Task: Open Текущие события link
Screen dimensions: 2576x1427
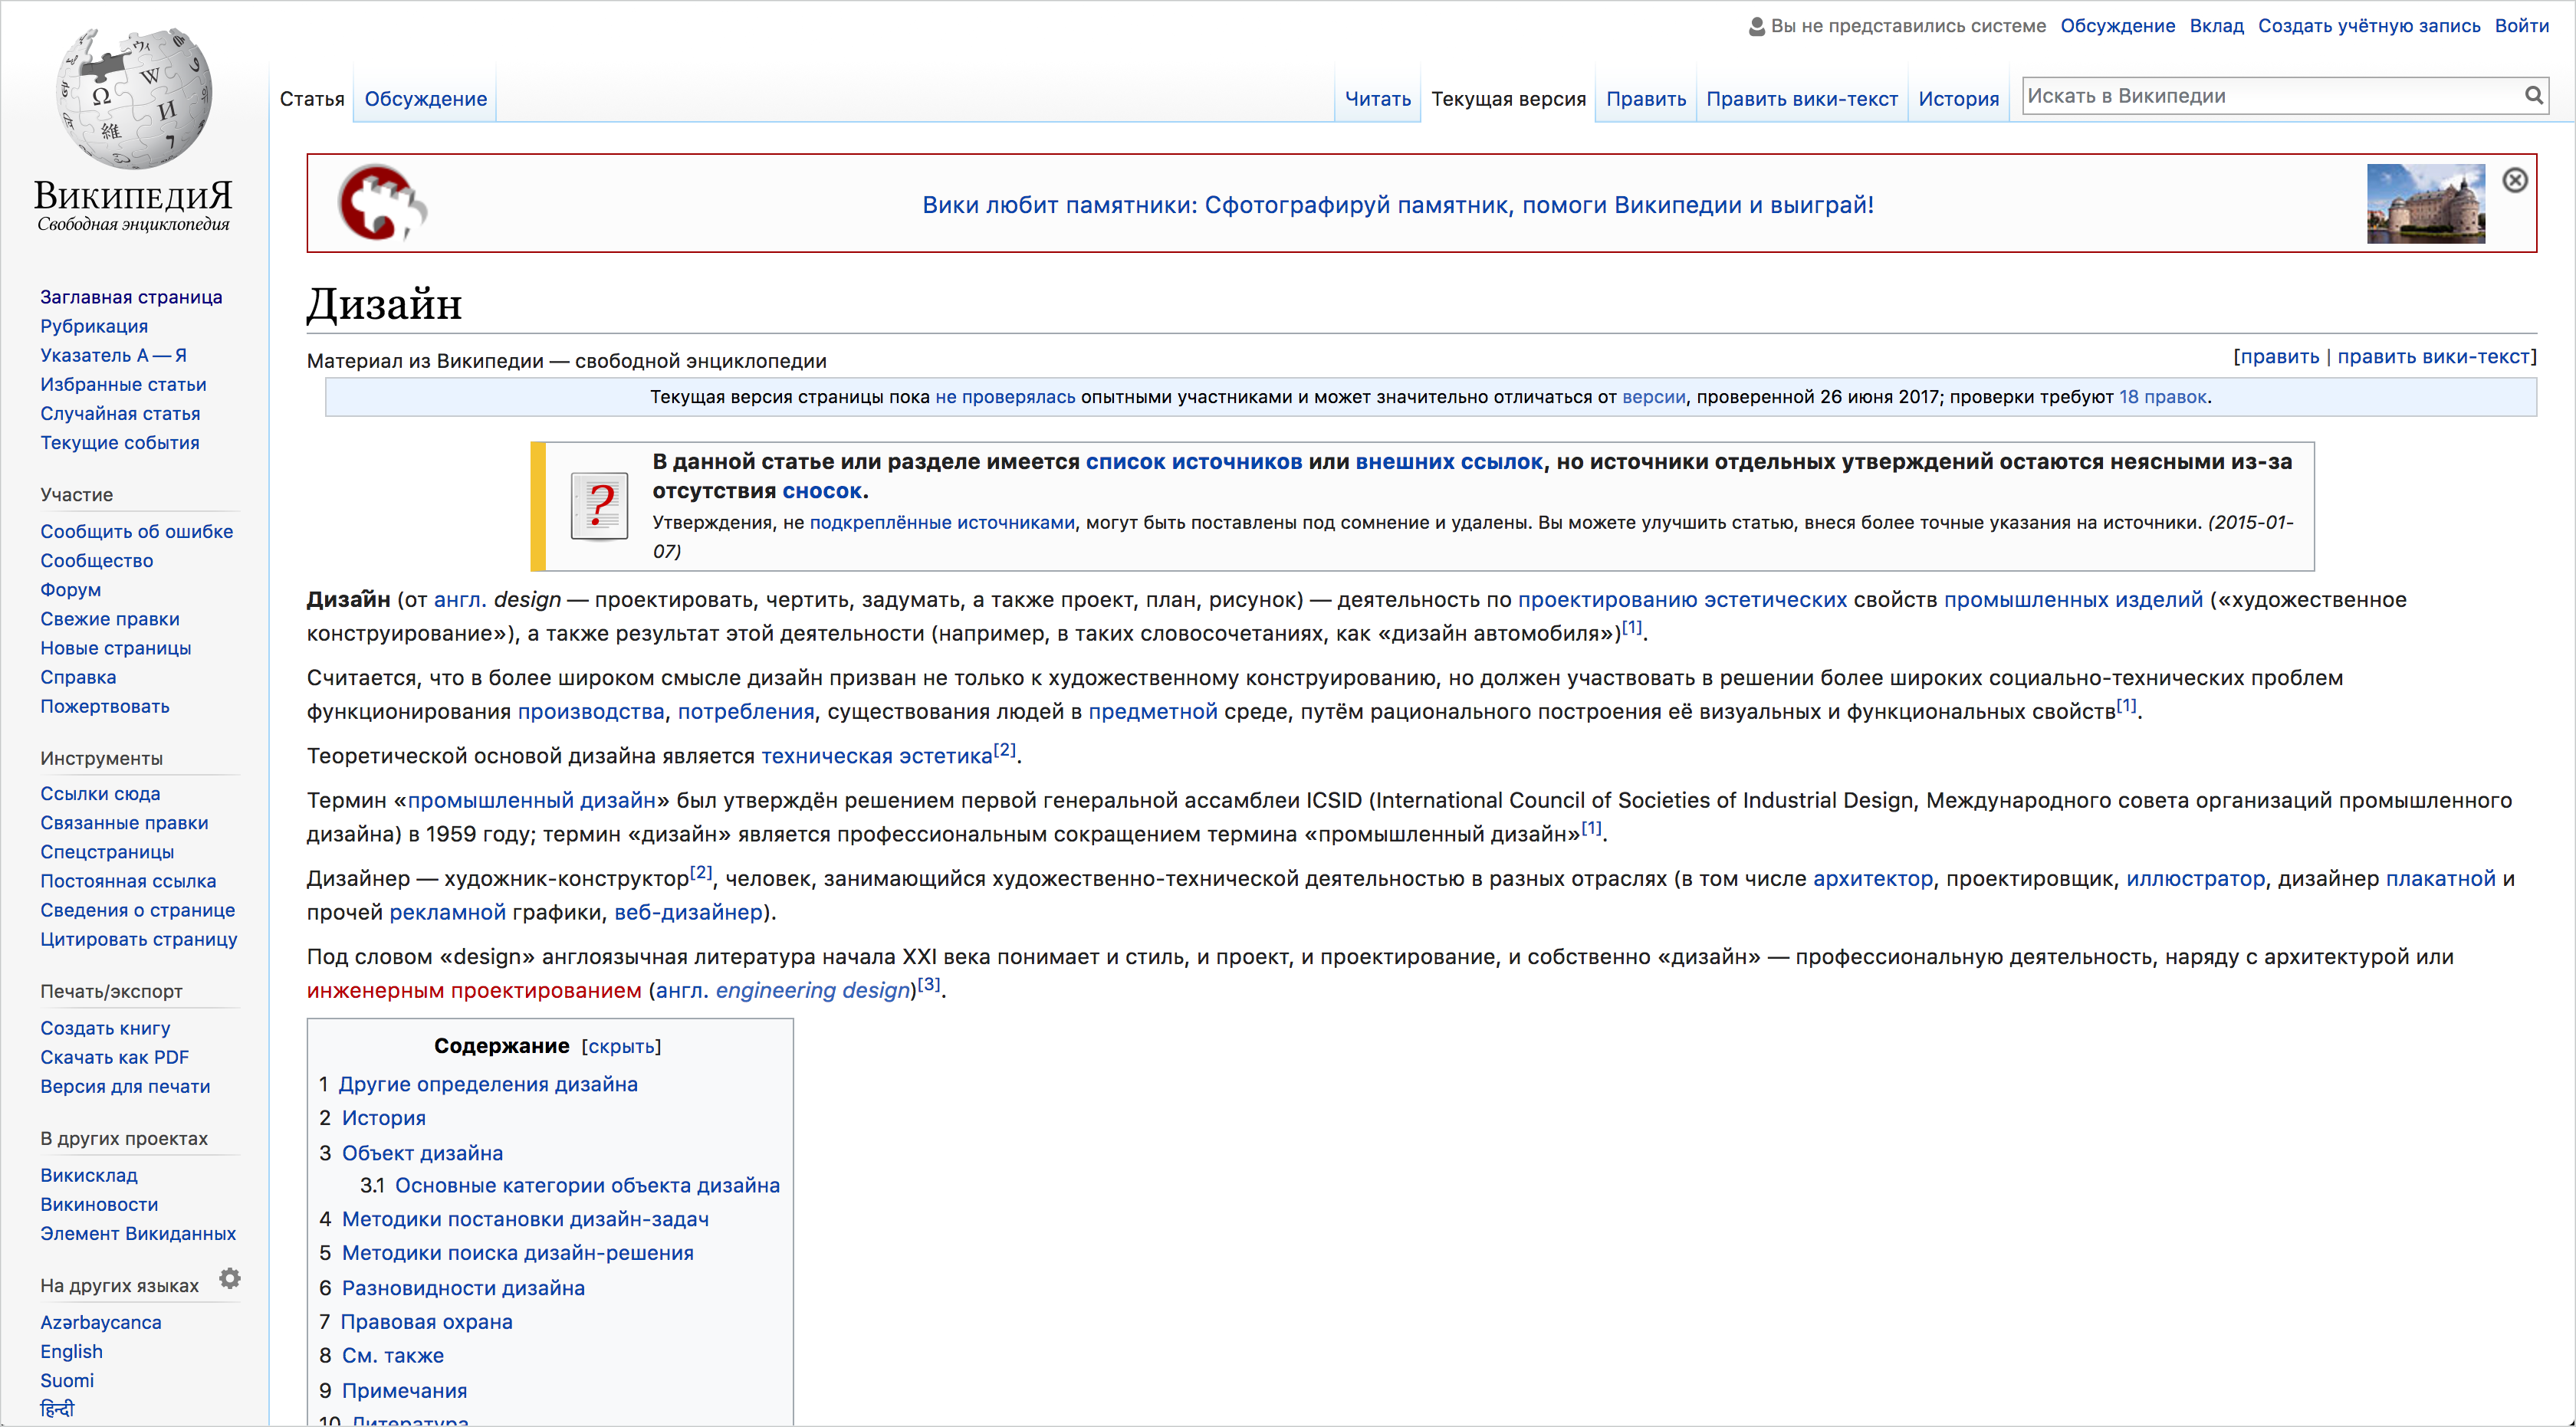Action: tap(120, 441)
